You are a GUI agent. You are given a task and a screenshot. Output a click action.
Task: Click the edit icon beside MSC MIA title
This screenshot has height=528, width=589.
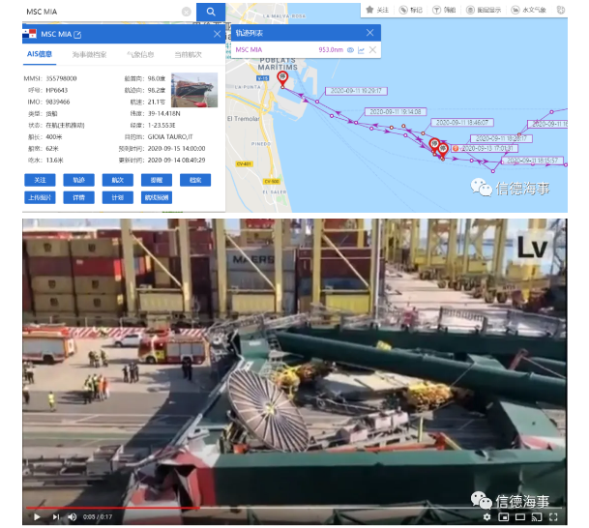point(77,35)
